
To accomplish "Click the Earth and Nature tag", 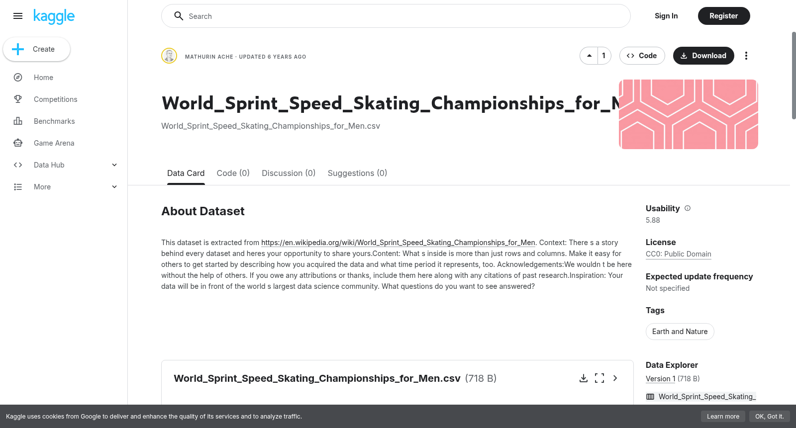I will (680, 332).
